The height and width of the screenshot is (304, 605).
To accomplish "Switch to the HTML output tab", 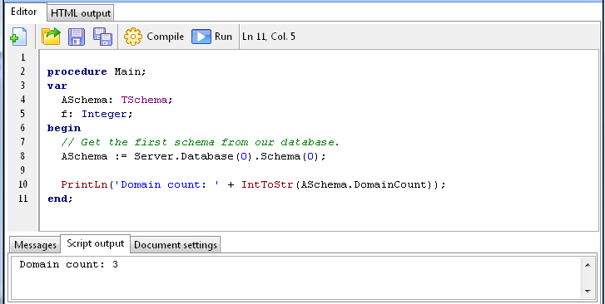I will [x=81, y=13].
